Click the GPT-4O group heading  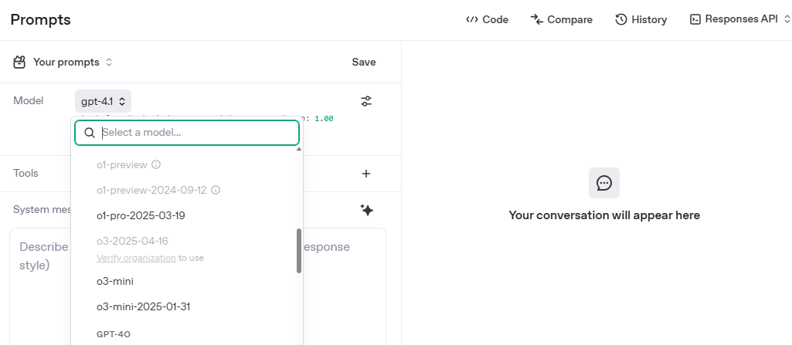(114, 334)
